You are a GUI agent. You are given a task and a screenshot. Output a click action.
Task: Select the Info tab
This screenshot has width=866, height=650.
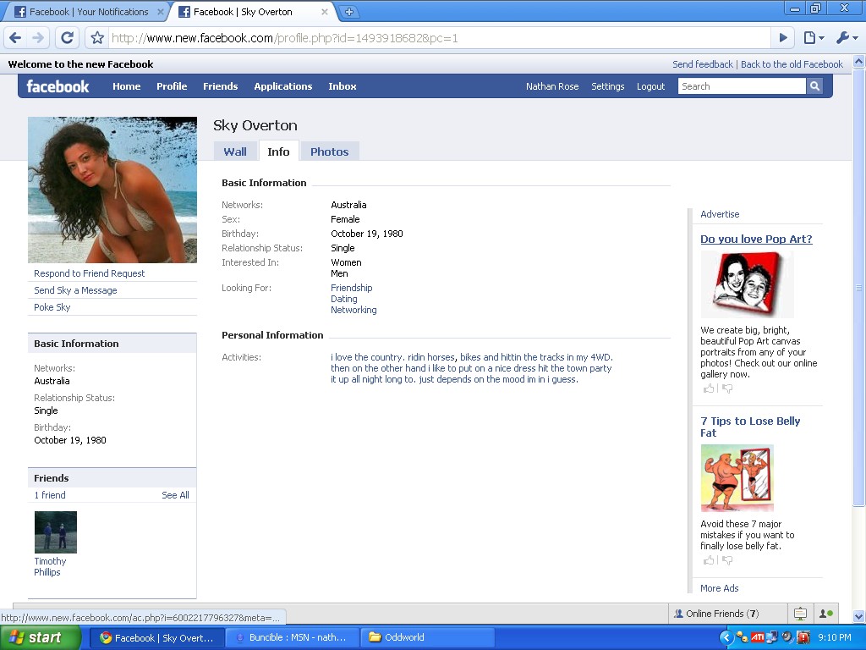pos(278,151)
